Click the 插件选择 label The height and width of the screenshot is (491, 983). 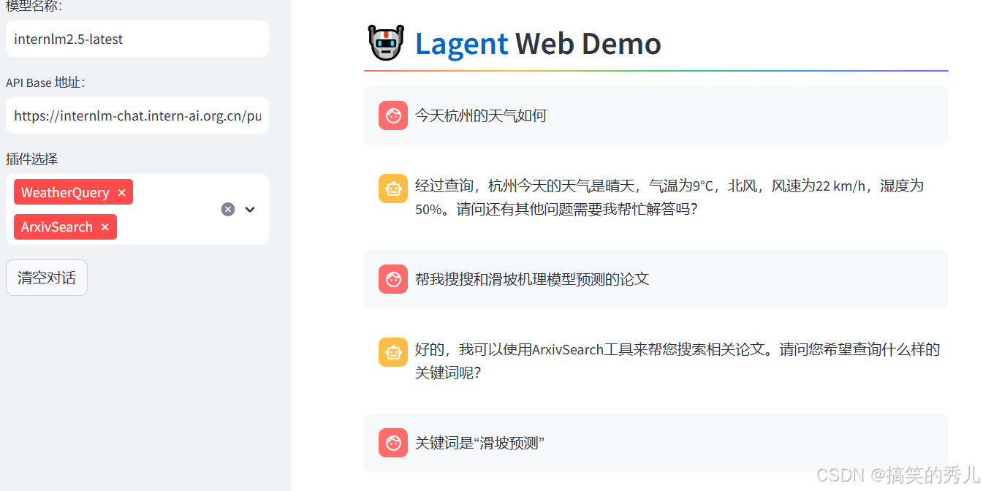coord(31,159)
